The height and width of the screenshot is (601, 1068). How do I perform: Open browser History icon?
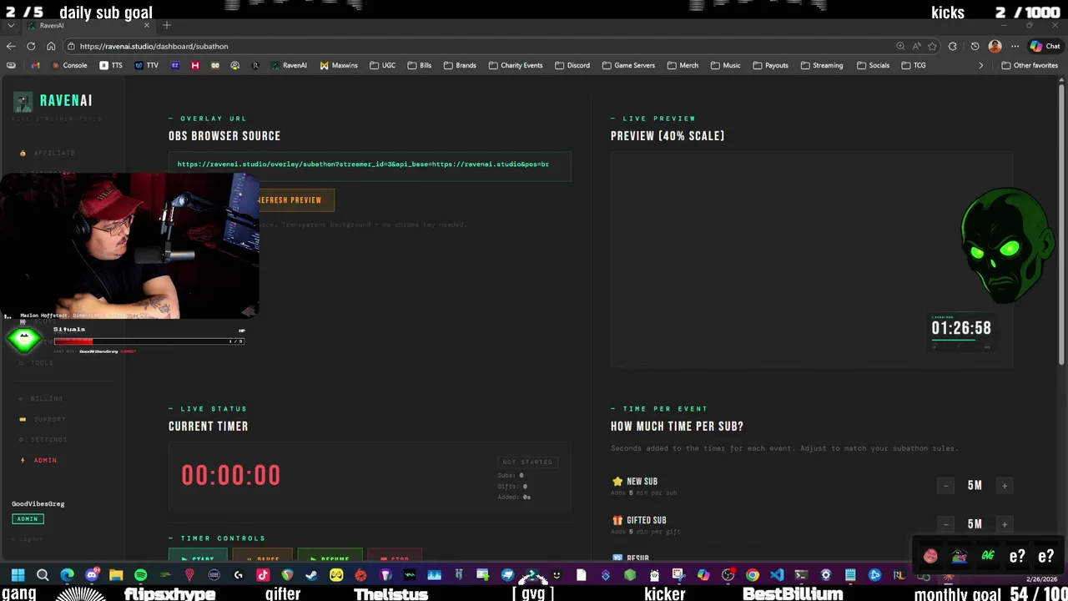click(x=975, y=46)
